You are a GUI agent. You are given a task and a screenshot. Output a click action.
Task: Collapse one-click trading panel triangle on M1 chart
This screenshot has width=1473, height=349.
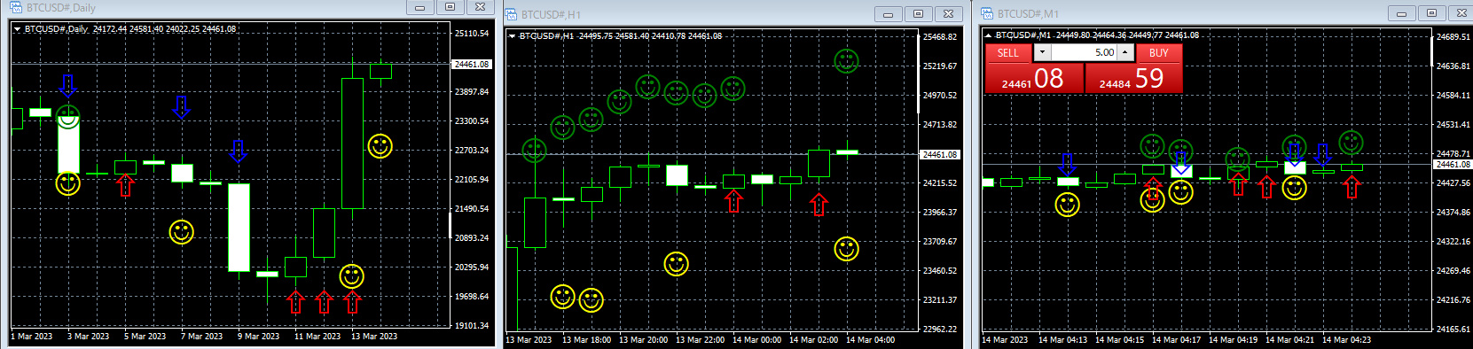[988, 35]
